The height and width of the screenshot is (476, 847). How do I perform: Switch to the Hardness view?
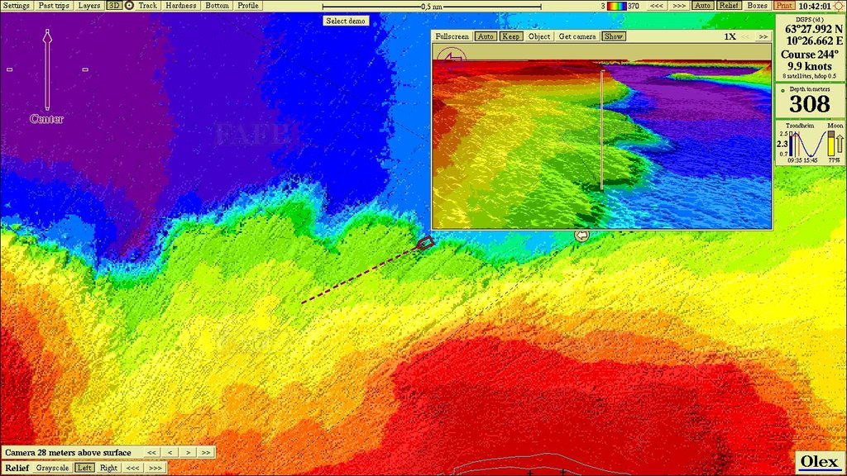181,5
